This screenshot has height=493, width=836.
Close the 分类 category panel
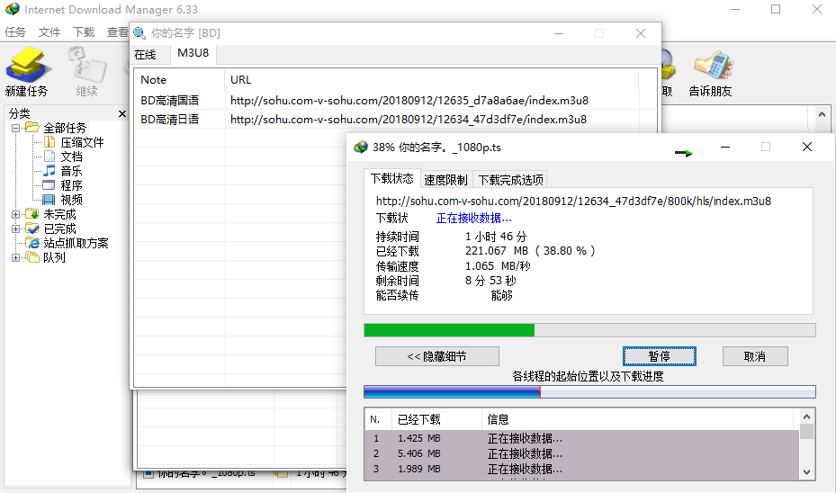click(x=122, y=113)
